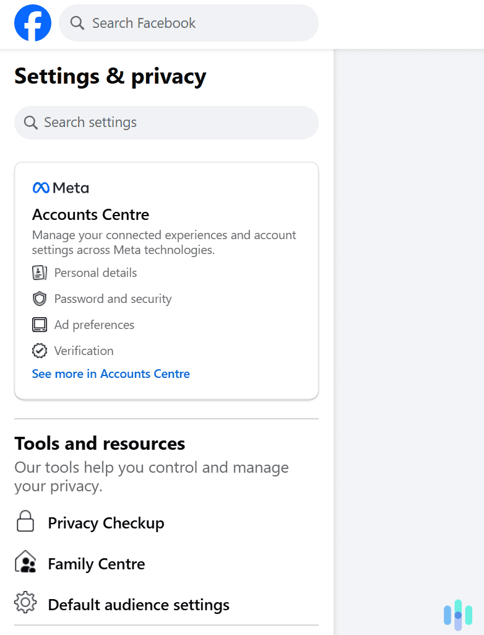Image resolution: width=484 pixels, height=635 pixels.
Task: Open Family Centre entry
Action: [96, 564]
